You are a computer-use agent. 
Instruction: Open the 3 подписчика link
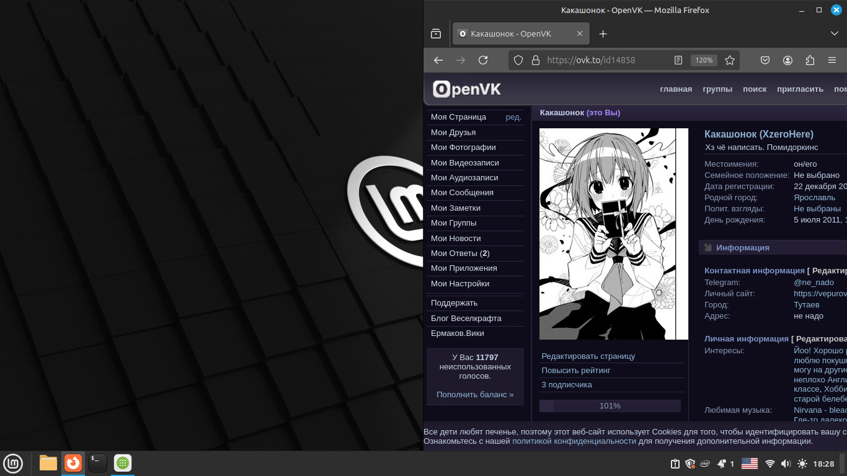click(567, 385)
